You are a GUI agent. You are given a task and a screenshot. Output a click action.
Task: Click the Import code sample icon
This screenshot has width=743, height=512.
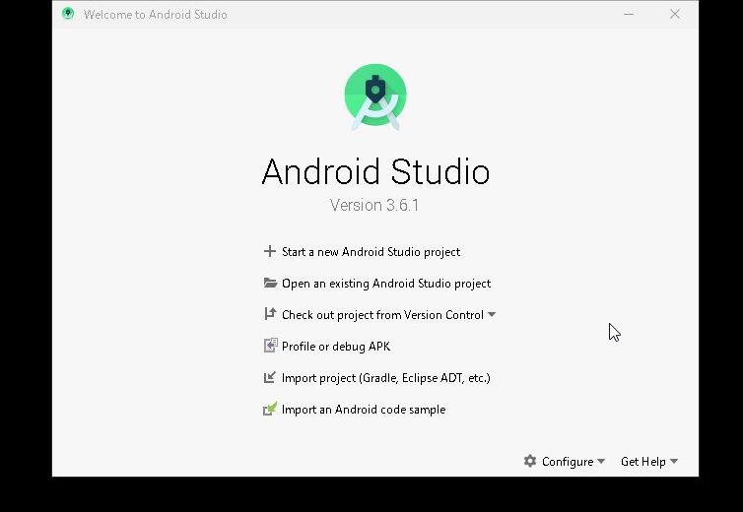270,410
